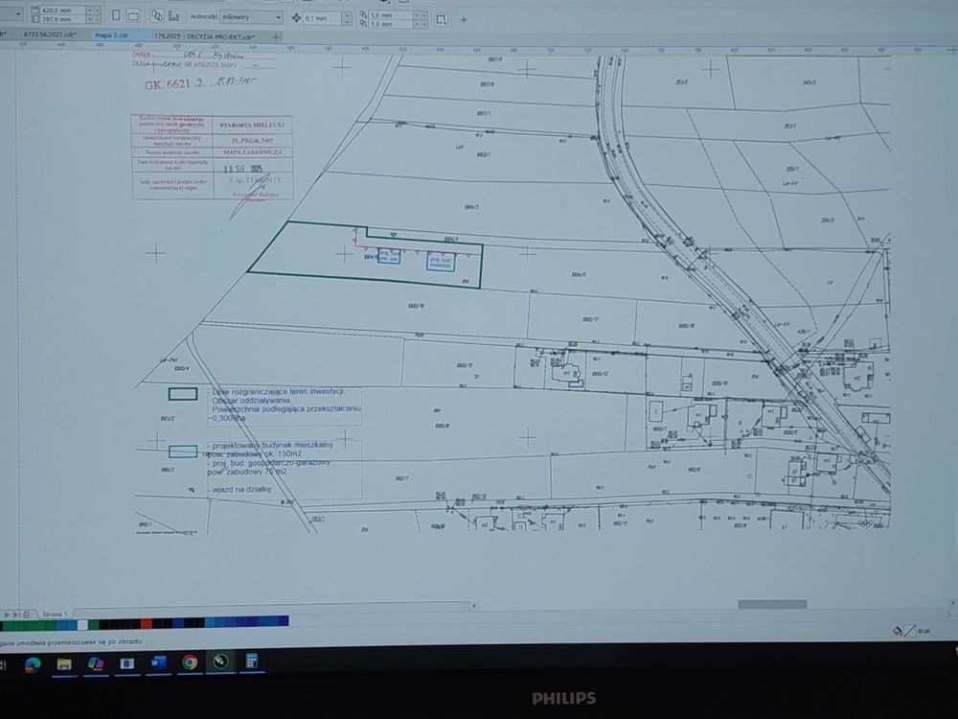
Task: Click the horizontal ruler at the top
Action: pos(479,47)
